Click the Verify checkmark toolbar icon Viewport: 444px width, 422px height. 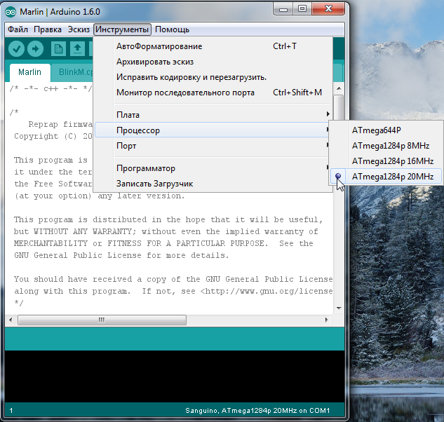click(16, 48)
